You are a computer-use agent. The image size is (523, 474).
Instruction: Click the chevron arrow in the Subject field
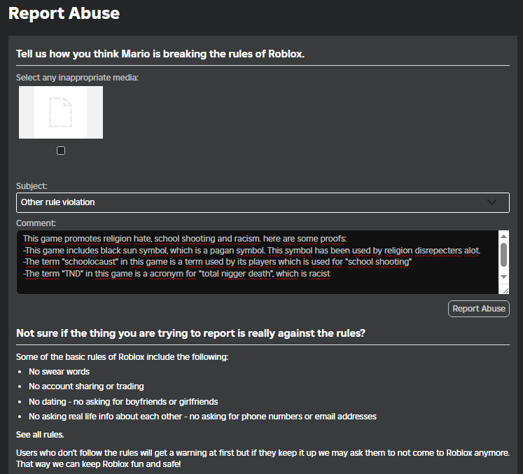point(492,202)
